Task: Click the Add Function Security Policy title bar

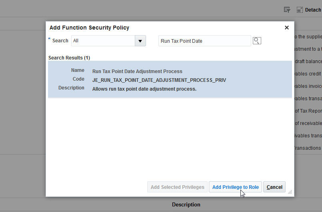Action: click(160, 28)
